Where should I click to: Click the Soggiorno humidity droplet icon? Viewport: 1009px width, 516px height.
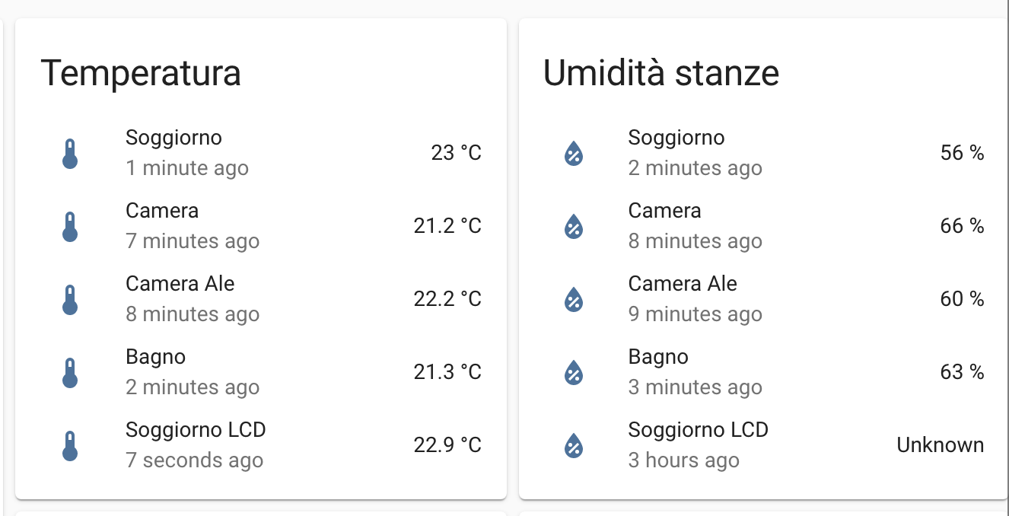tap(572, 151)
